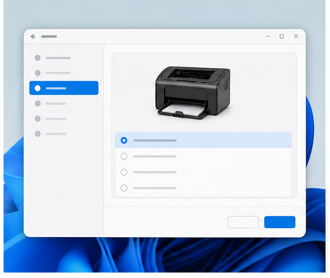Go back using the title bar arrow

coord(33,37)
